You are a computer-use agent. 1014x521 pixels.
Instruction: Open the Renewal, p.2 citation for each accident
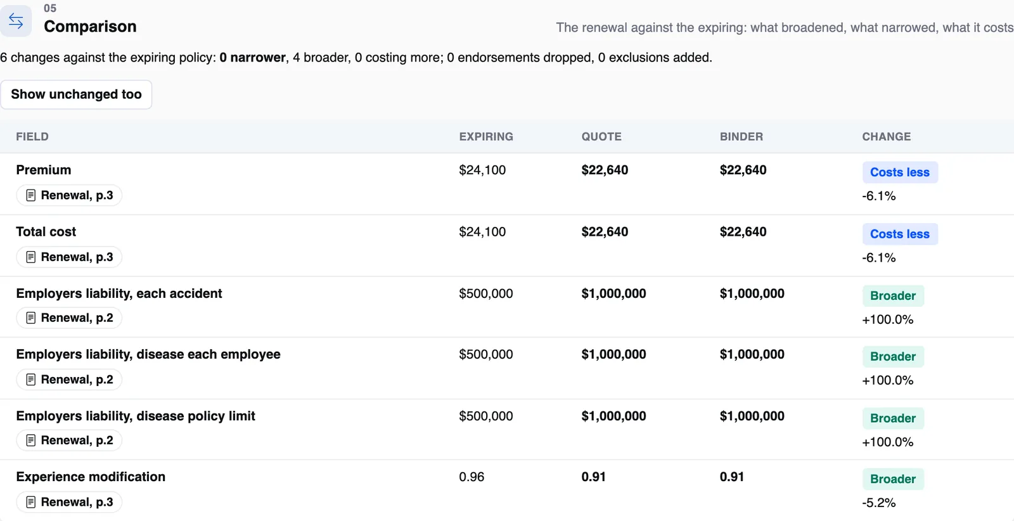(69, 318)
